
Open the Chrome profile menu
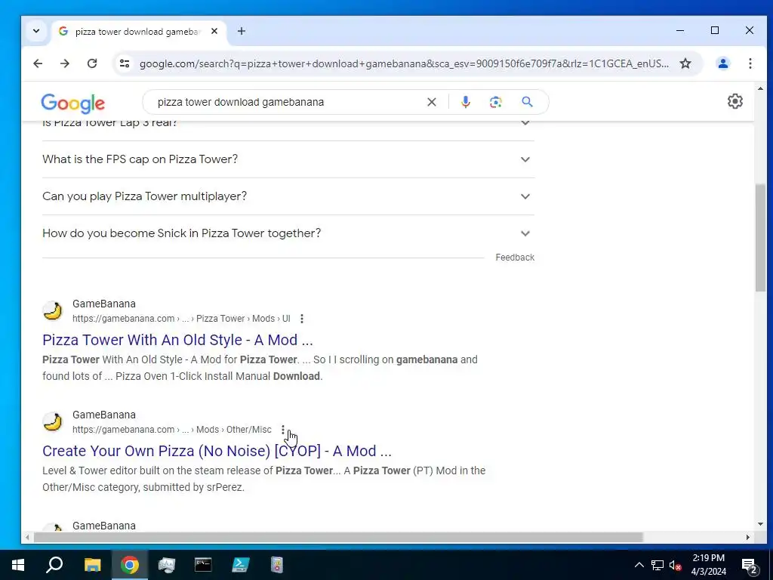[x=722, y=63]
